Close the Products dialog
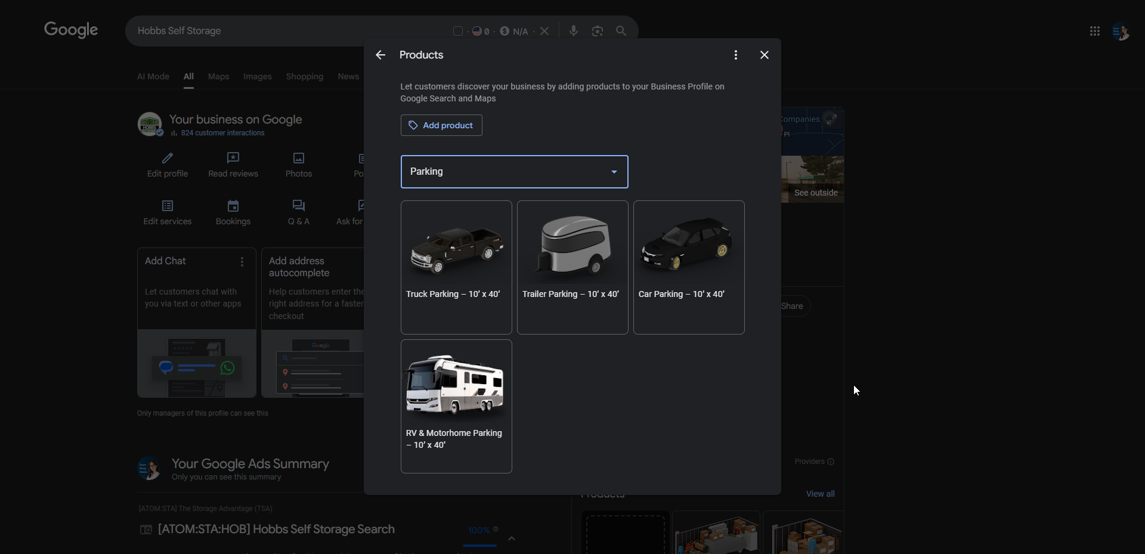 765,55
